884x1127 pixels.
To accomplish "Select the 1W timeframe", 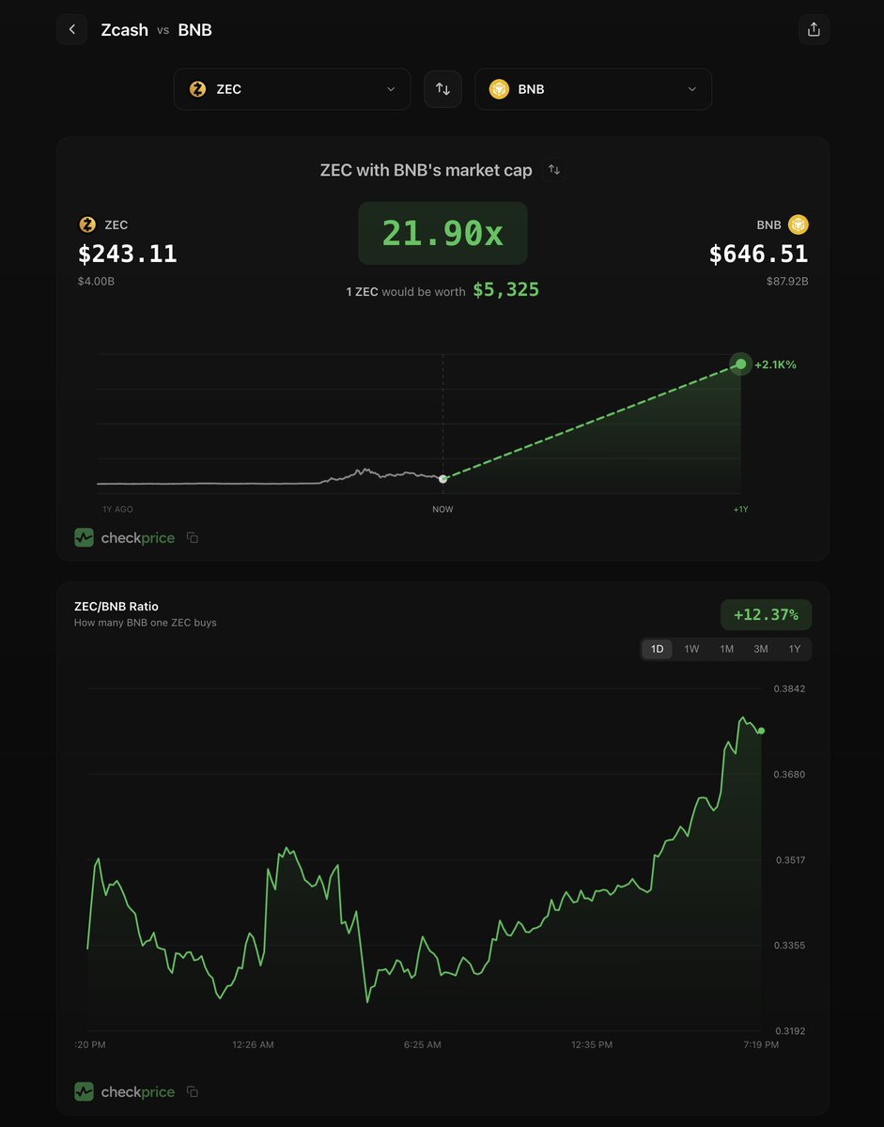I will 691,649.
